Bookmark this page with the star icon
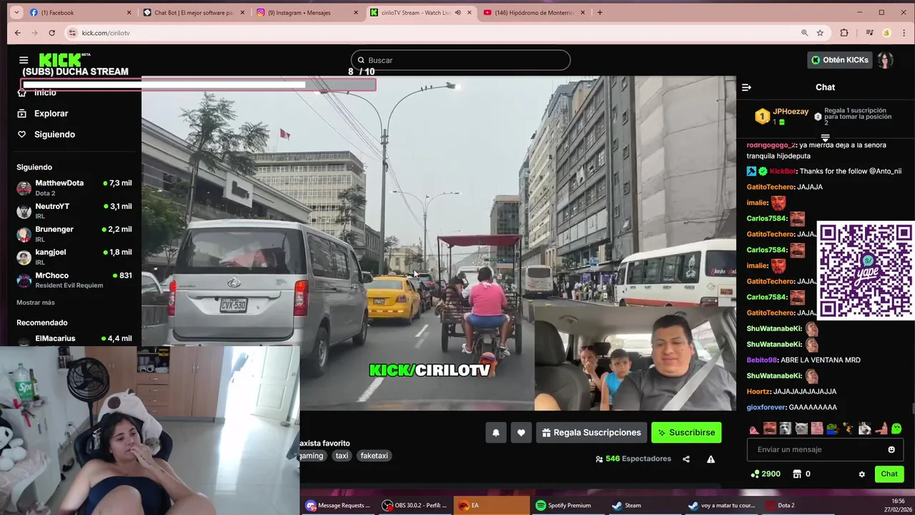The image size is (915, 515). (820, 33)
